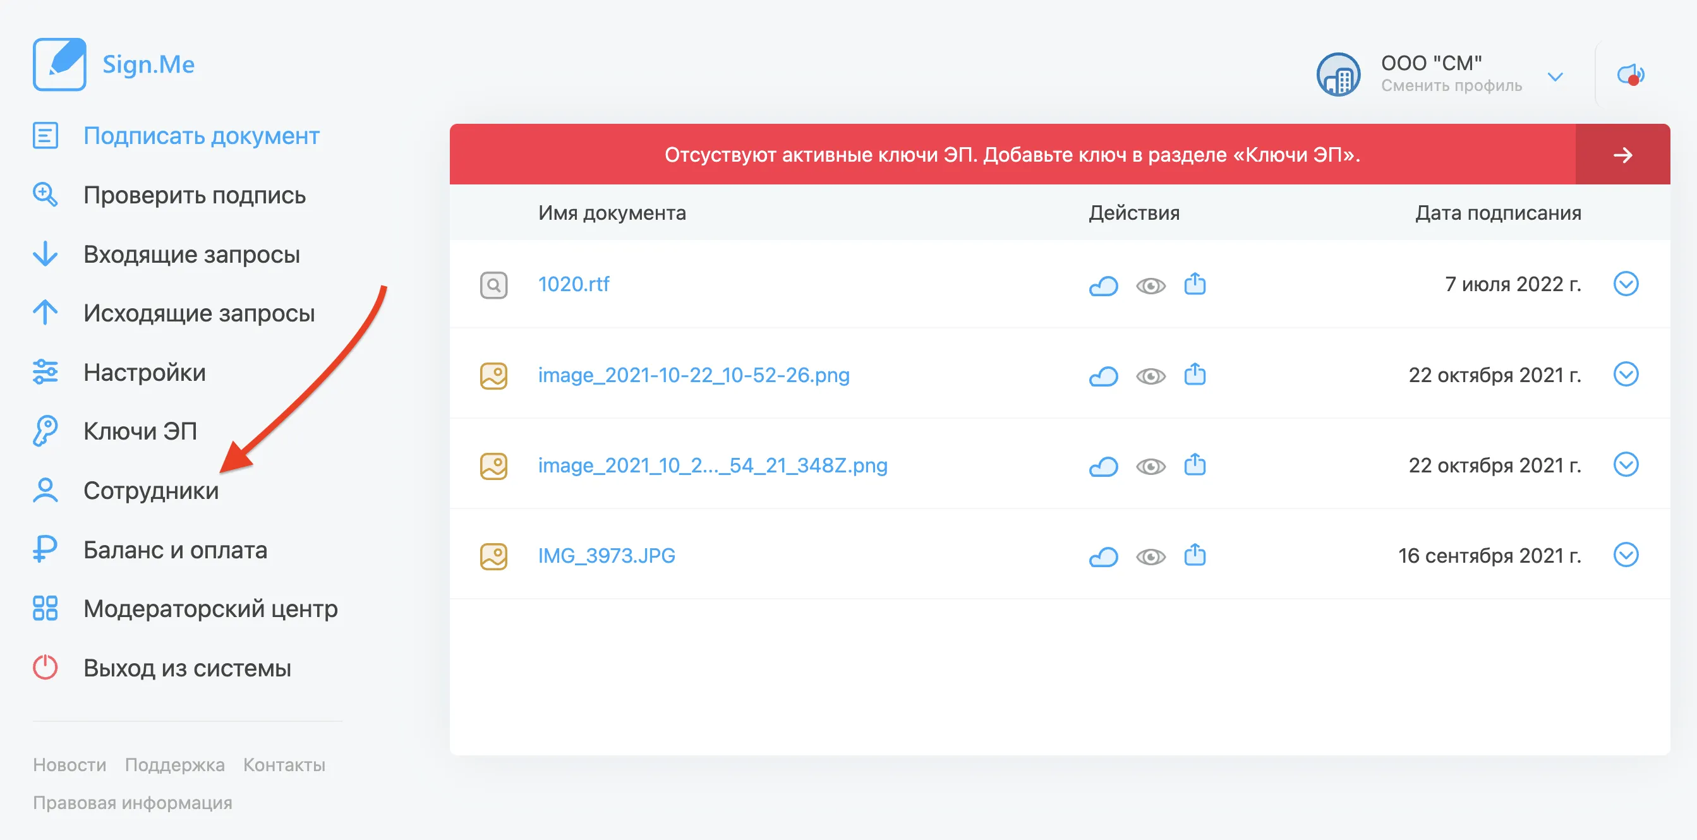Open the Ключи ЭП section
The height and width of the screenshot is (840, 1697).
coord(140,431)
